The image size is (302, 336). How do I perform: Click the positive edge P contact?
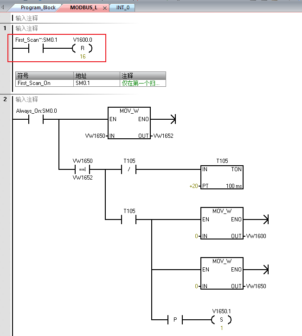tap(175, 320)
